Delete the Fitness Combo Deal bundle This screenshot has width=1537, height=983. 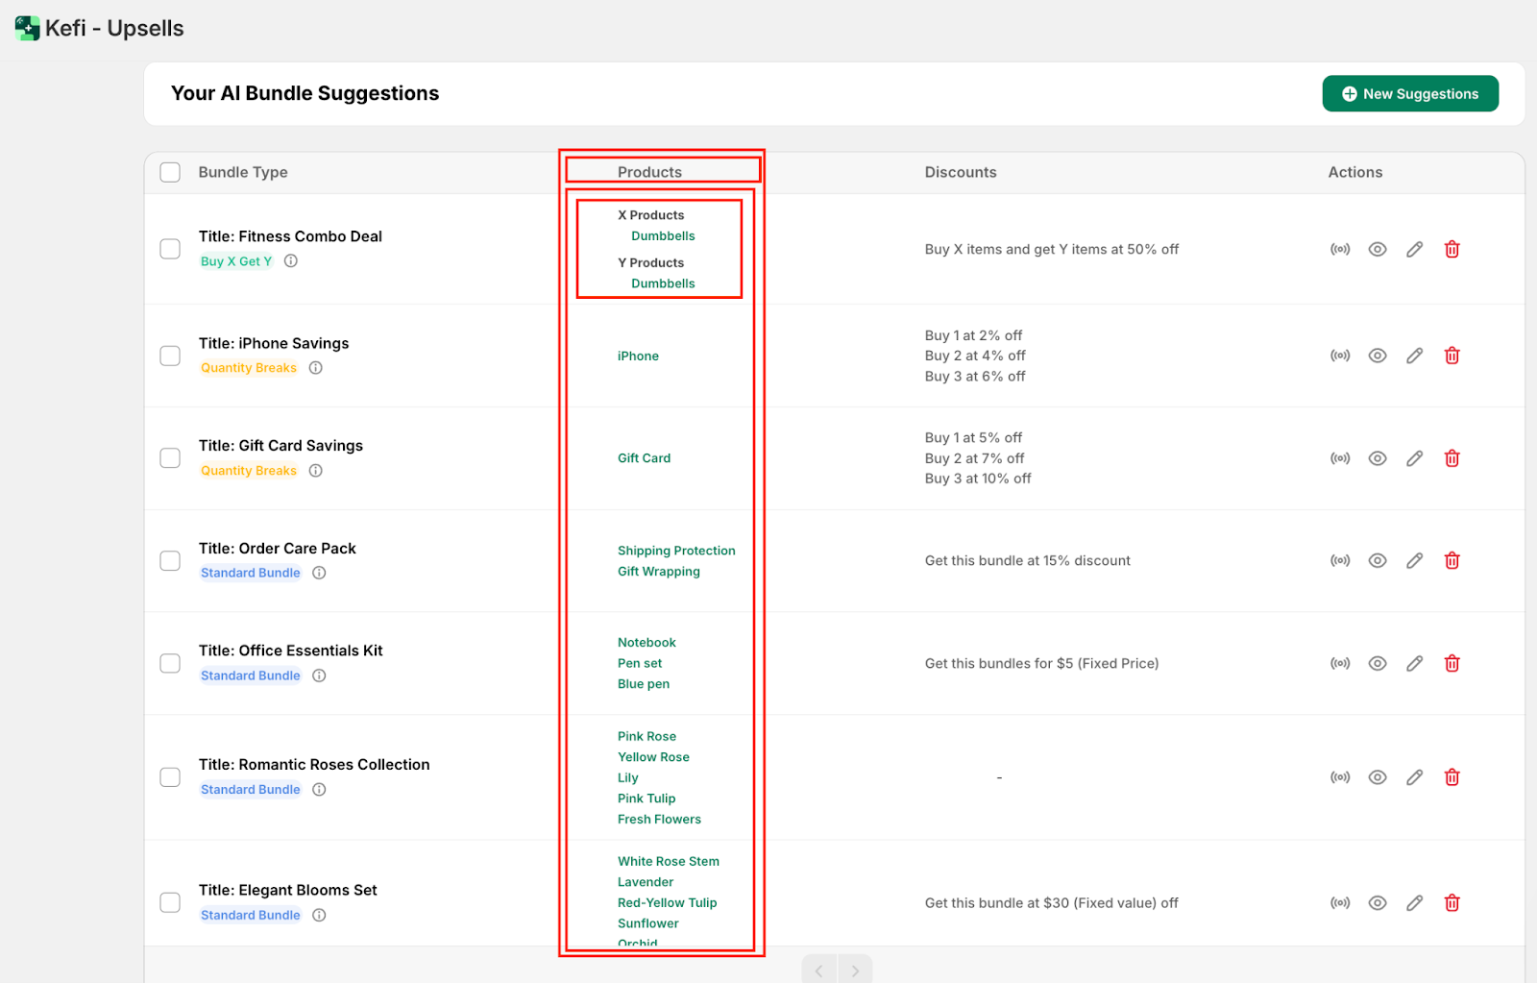pos(1452,250)
